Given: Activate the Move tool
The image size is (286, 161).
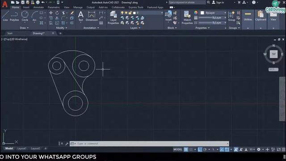Looking at the screenshot, I should pyautogui.click(x=51, y=13).
